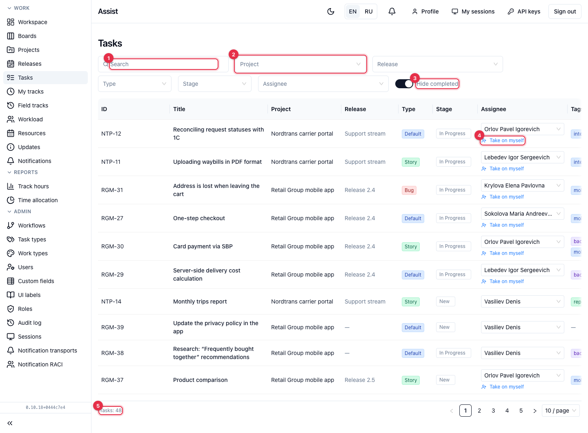Image resolution: width=588 pixels, height=433 pixels.
Task: Open the Release filter dropdown
Action: click(438, 64)
